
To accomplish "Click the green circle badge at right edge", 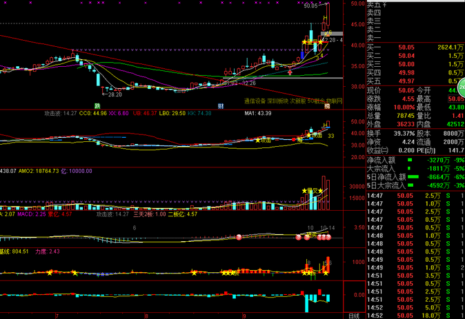I will pos(462,88).
